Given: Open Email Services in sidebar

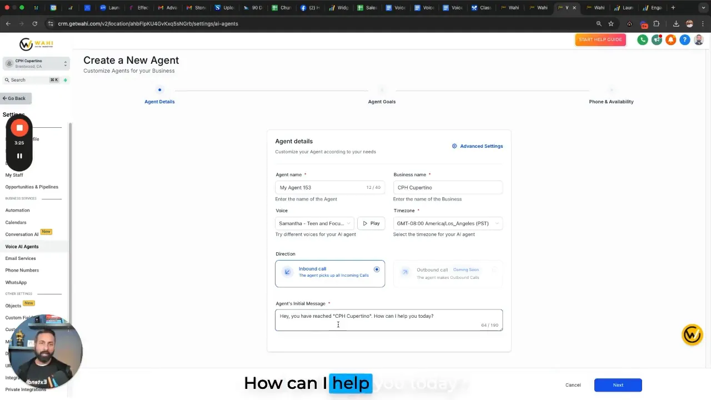Looking at the screenshot, I should click(21, 258).
